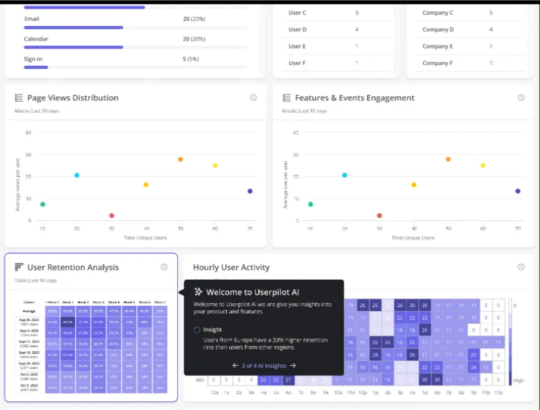
Task: Click the matrix icon beside Features & Events Engagement
Action: pyautogui.click(x=287, y=97)
